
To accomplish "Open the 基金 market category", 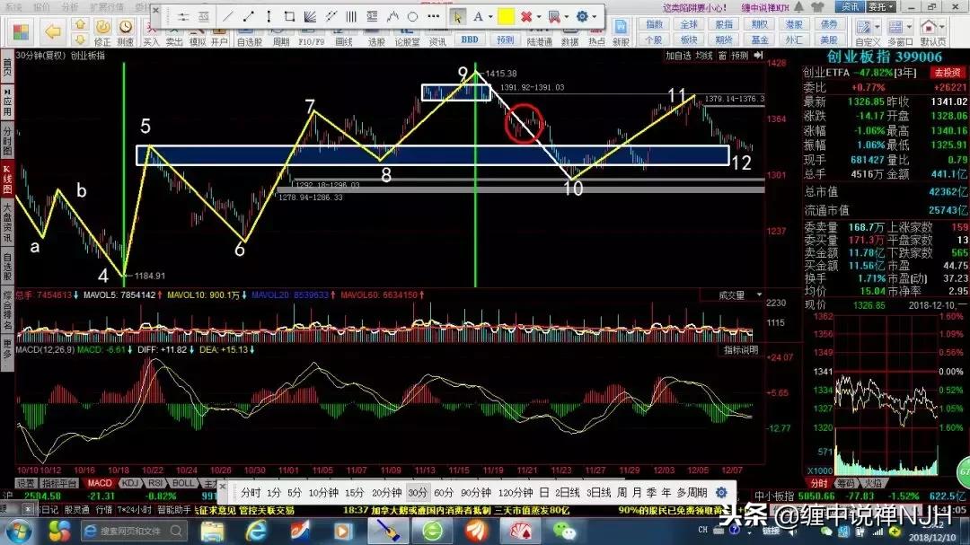I will pos(759,40).
